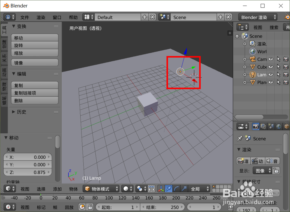Click the 复制 button

pyautogui.click(x=35, y=85)
